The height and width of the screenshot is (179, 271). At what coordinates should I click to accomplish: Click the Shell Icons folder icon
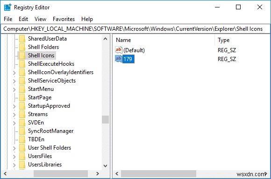tap(22, 55)
